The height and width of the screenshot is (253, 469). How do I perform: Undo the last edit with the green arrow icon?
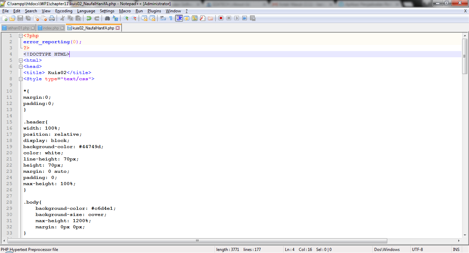(x=89, y=18)
